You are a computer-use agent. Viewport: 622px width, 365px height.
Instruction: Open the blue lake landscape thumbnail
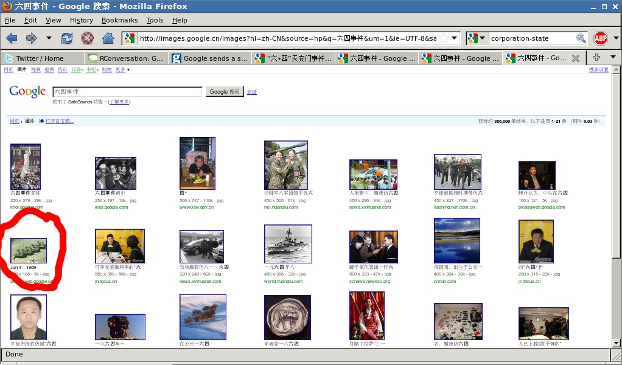(x=457, y=240)
